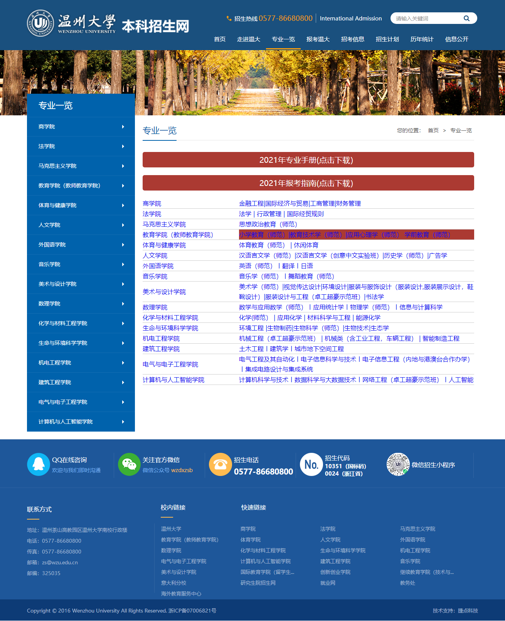Open 音乐学院 link in majors table

pyautogui.click(x=155, y=276)
